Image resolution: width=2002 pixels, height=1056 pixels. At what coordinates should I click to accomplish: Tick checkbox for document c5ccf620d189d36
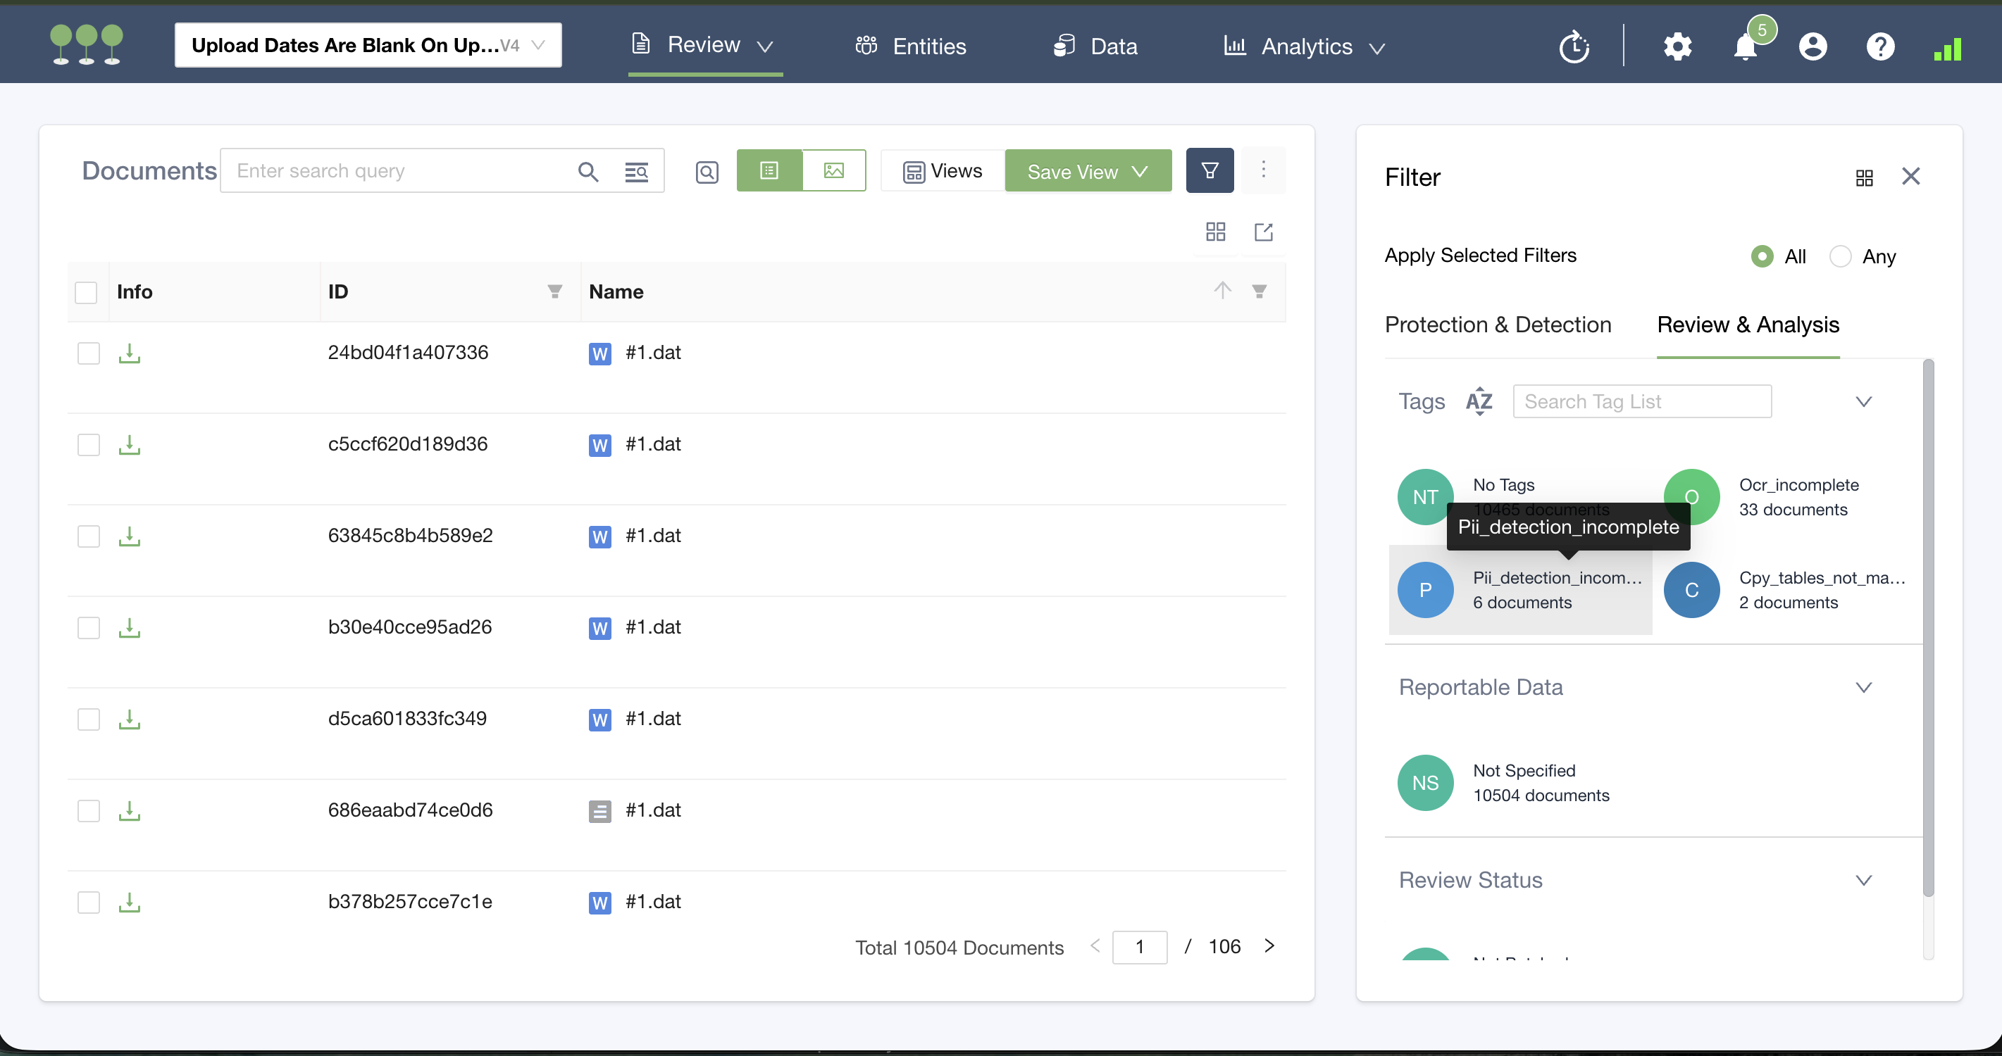tap(89, 445)
